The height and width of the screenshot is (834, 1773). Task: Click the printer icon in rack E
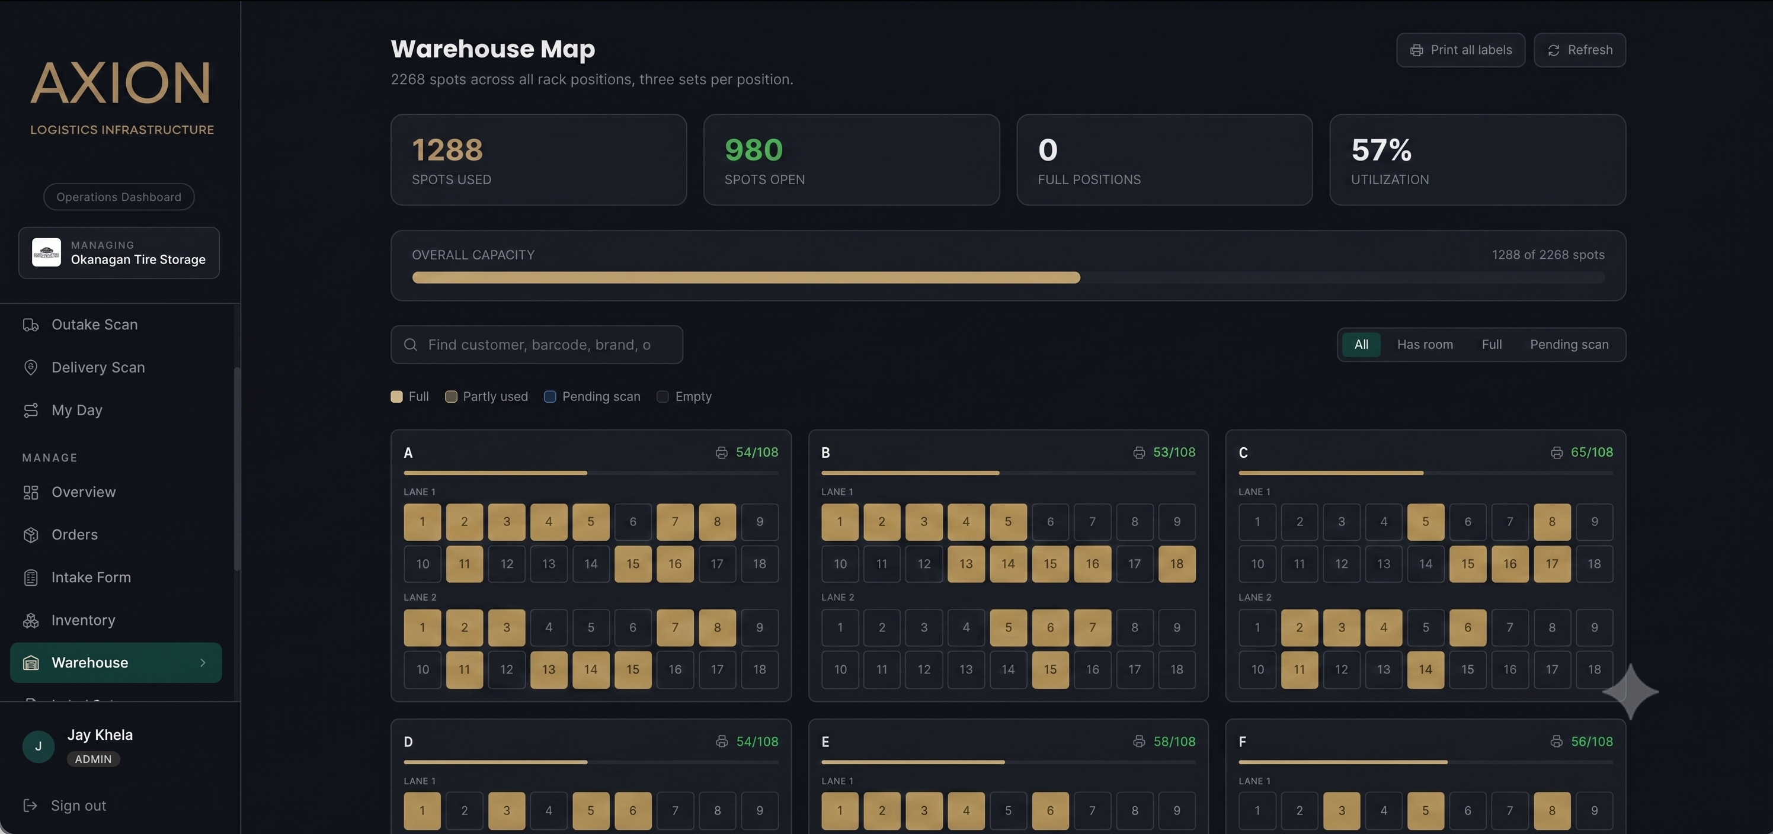[1138, 742]
